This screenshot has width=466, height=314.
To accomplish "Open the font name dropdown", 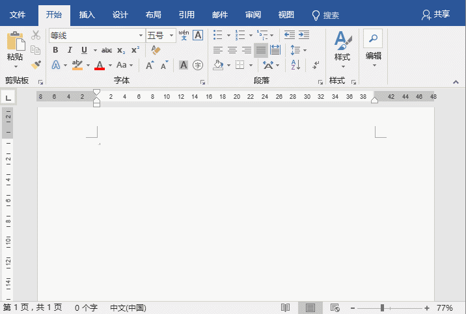I will point(141,35).
